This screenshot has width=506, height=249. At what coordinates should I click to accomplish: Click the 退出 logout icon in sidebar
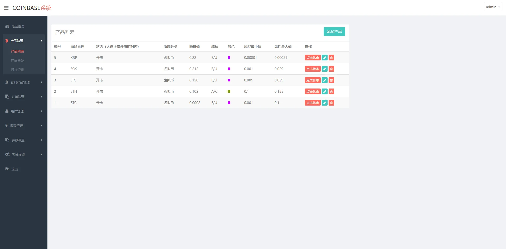(7, 169)
